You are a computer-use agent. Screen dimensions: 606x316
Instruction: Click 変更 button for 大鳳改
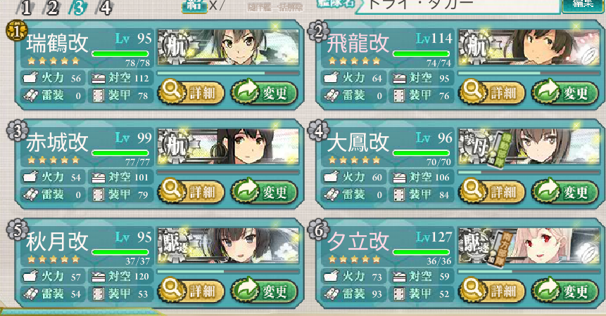coord(564,192)
